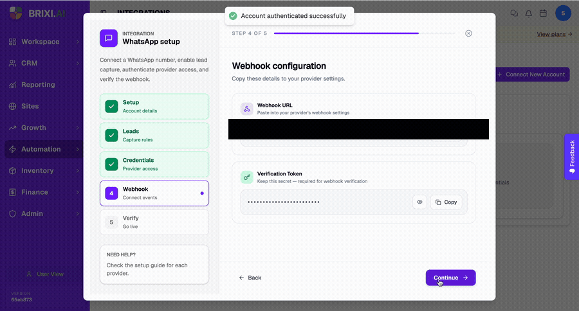Expand the Admin chevron
579x311 pixels.
point(78,213)
